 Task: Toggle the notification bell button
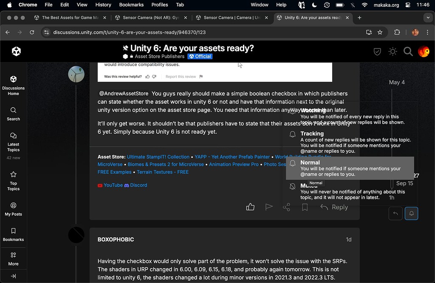click(411, 214)
